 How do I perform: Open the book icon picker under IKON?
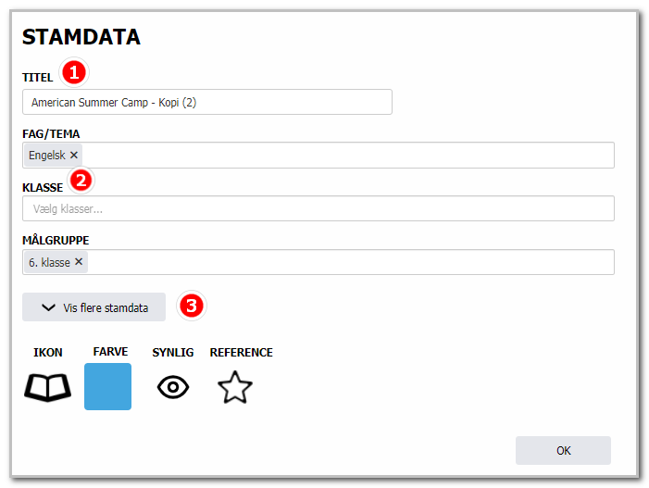[x=47, y=387]
